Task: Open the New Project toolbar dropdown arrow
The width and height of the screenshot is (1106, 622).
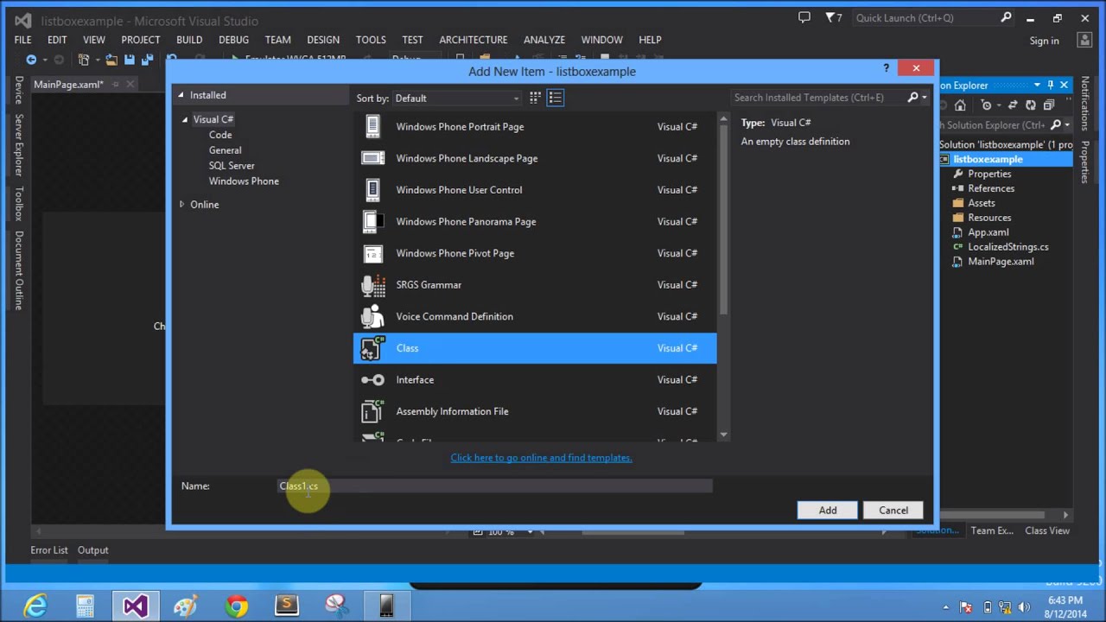Action: [97, 60]
